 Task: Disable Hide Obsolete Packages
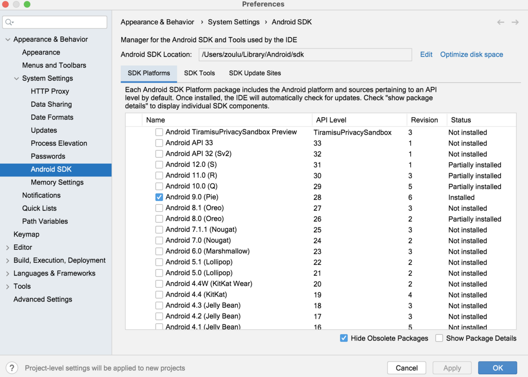click(x=343, y=338)
